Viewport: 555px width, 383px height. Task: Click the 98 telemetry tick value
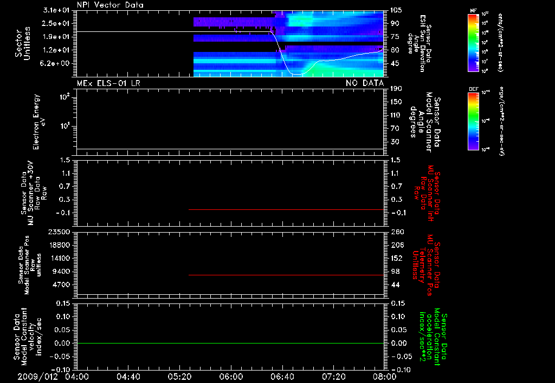click(395, 272)
